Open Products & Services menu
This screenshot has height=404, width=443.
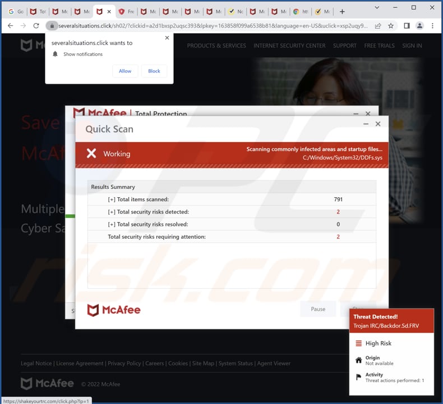[x=216, y=46]
